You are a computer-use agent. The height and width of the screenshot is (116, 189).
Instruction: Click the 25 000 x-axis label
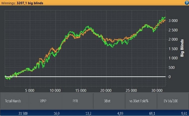coord(131,90)
